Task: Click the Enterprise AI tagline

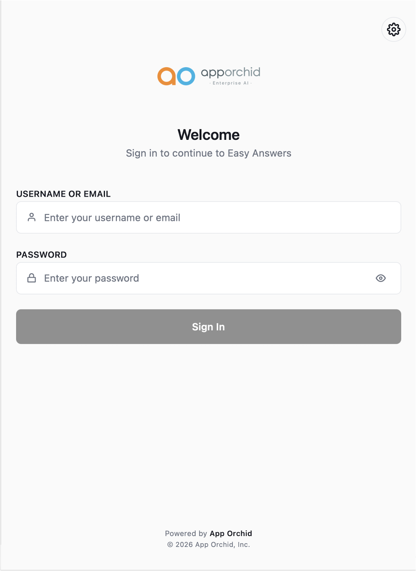Action: [230, 83]
